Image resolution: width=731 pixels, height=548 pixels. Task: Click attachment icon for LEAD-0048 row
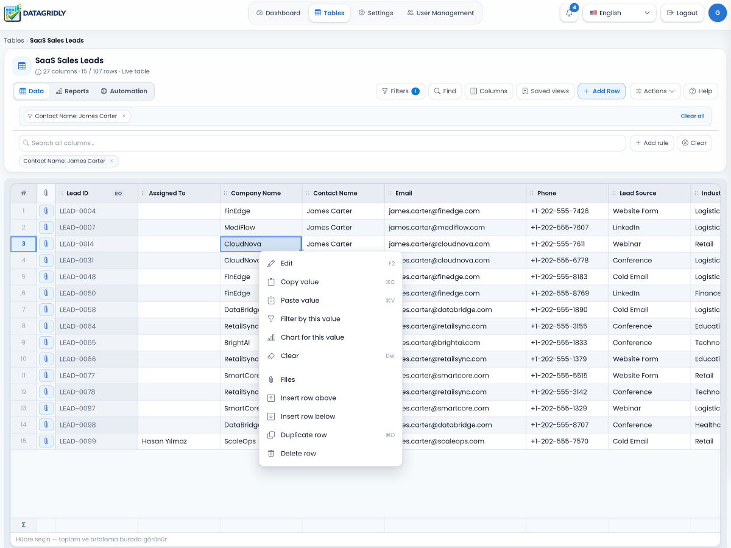coord(46,276)
